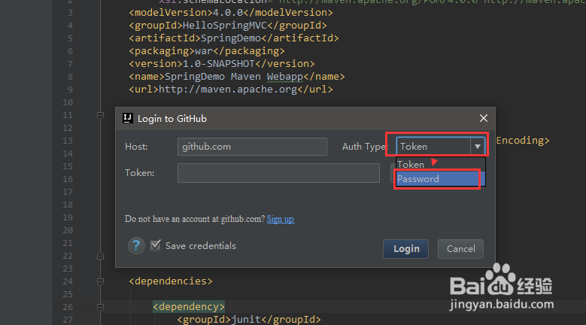Toggle the fold marker at line 22
This screenshot has width=586, height=325.
pos(100,256)
